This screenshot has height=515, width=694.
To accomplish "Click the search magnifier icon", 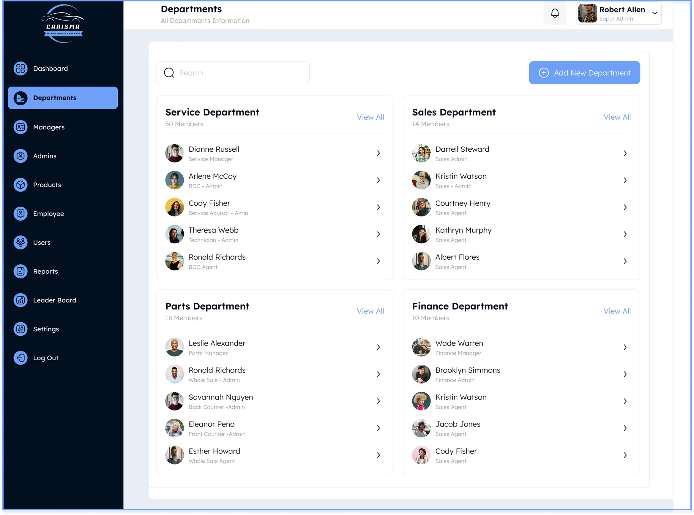I will pyautogui.click(x=169, y=73).
